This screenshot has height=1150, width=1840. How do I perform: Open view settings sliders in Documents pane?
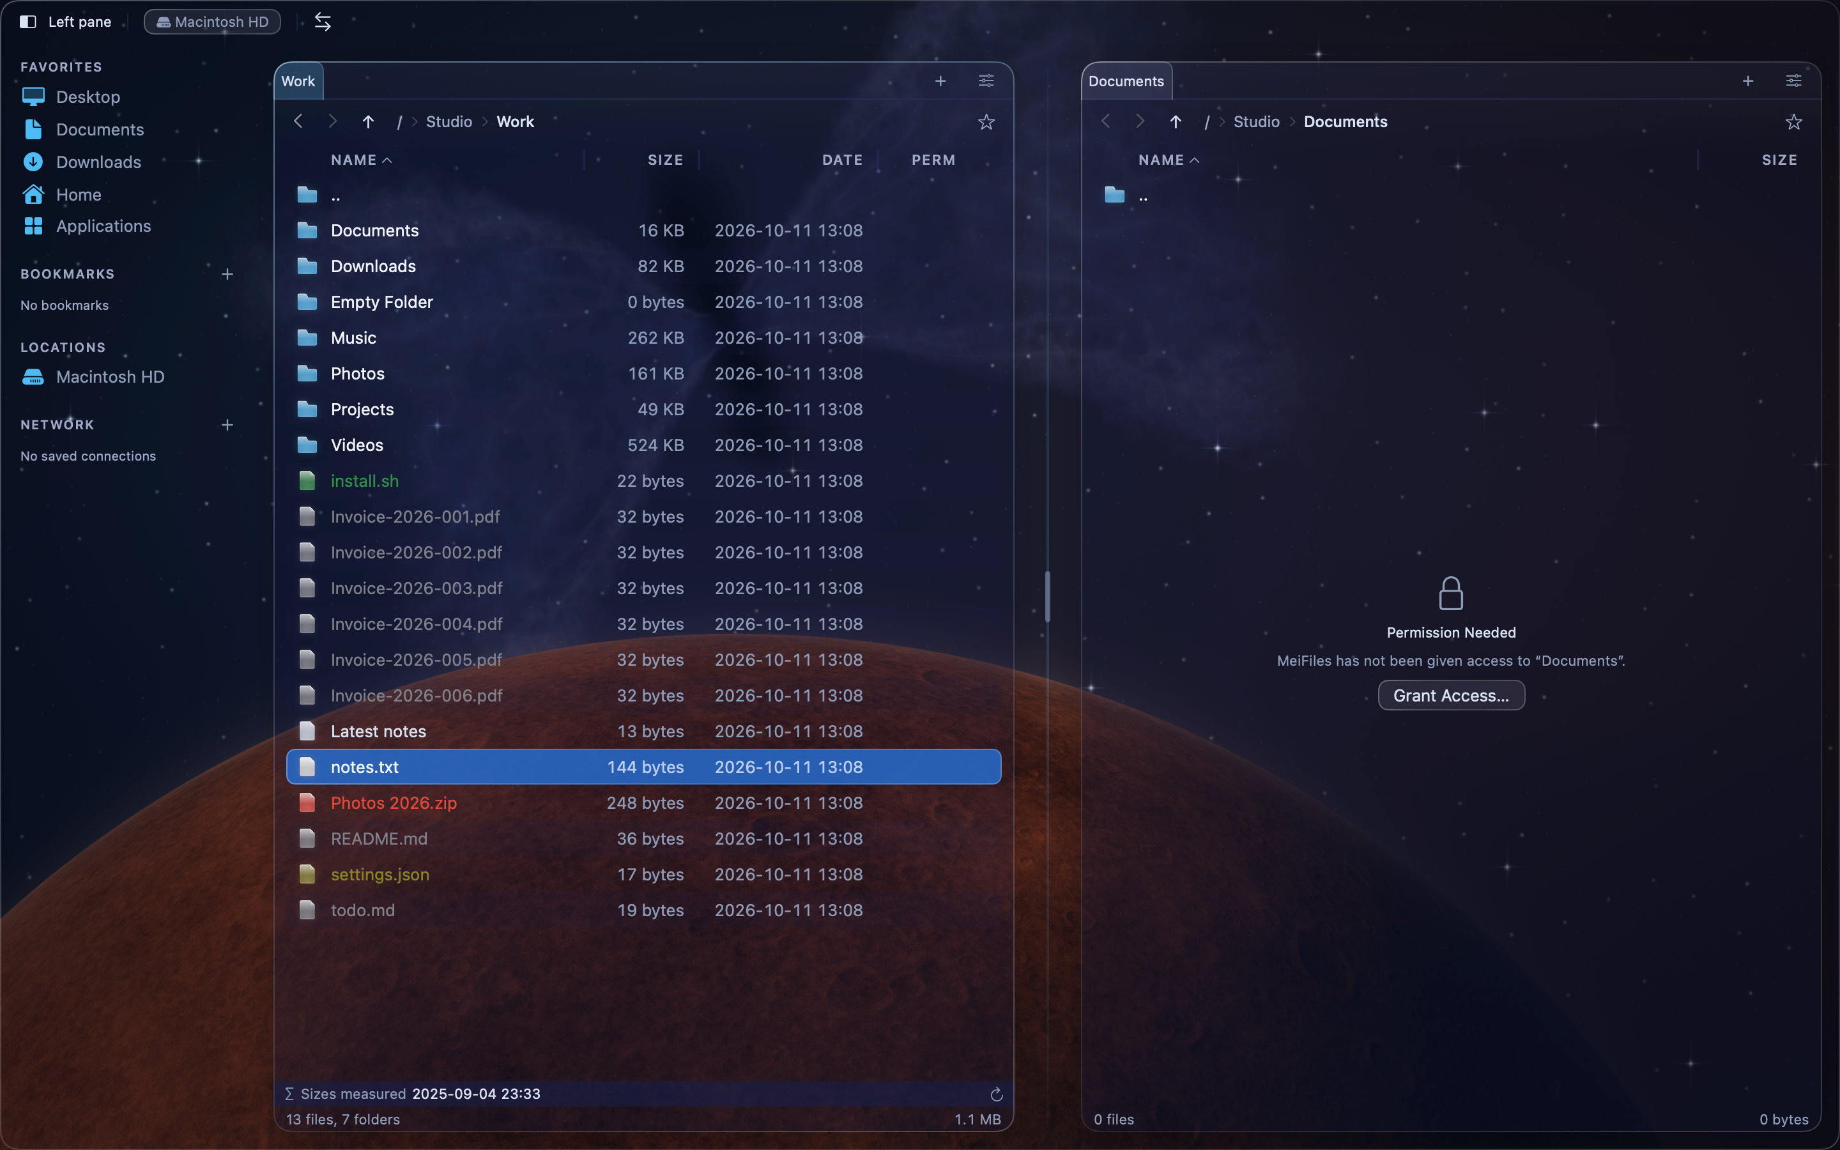(x=1793, y=80)
